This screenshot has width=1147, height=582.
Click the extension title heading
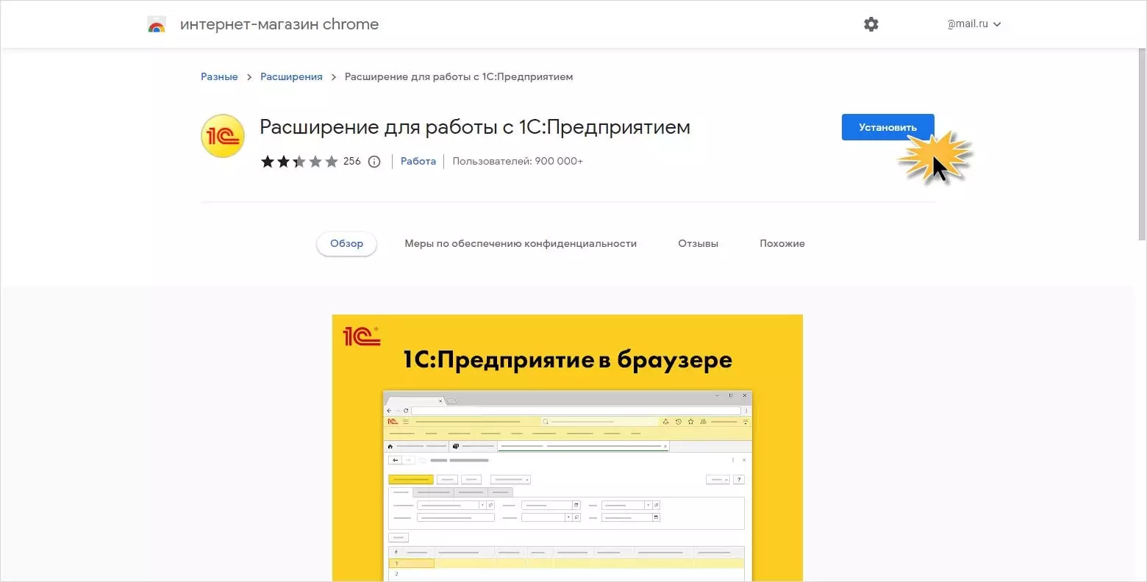[x=475, y=127]
